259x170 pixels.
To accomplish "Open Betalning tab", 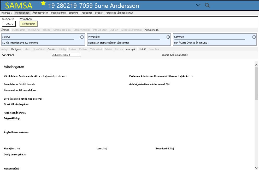I will click(74, 13).
